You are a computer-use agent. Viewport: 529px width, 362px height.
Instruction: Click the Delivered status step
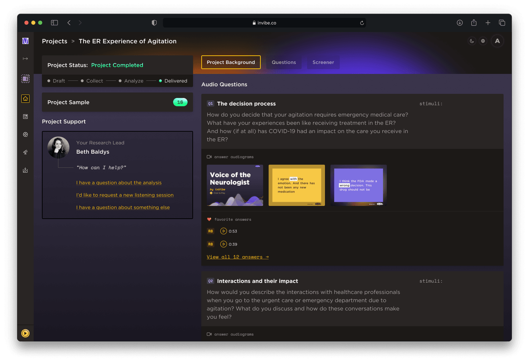click(173, 81)
